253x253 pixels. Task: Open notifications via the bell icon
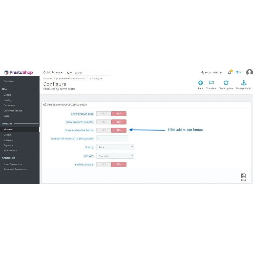pos(229,72)
